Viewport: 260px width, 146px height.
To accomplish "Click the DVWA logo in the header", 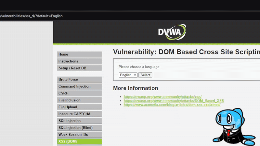I will point(172,32).
